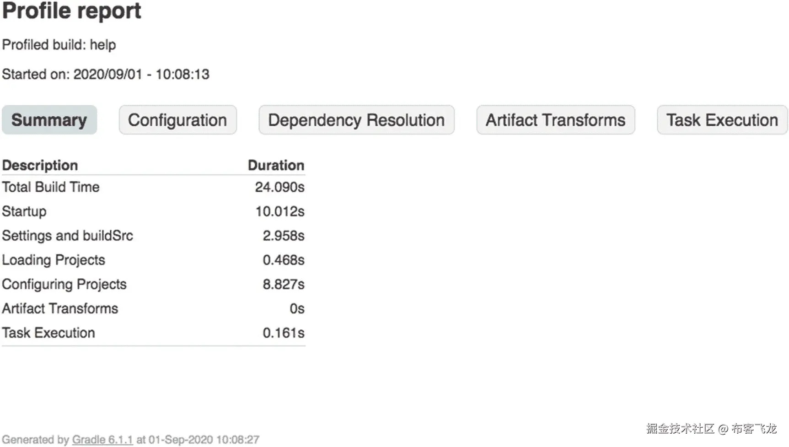Switch to the Summary tab
Image resolution: width=789 pixels, height=447 pixels.
(49, 120)
